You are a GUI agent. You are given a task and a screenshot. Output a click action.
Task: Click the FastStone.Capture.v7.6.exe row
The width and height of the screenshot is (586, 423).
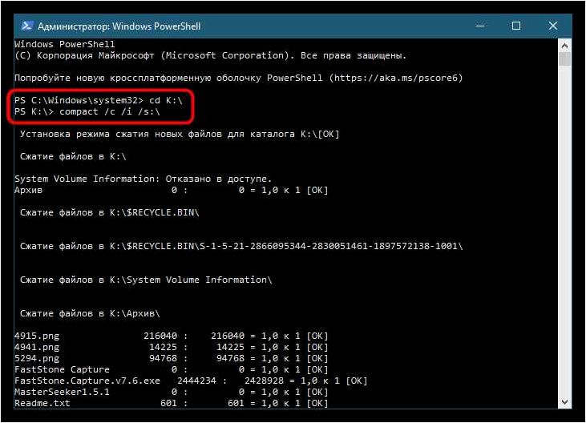[191, 381]
